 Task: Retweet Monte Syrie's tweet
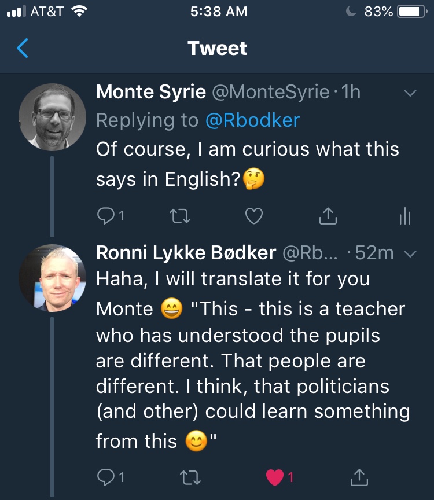(181, 216)
